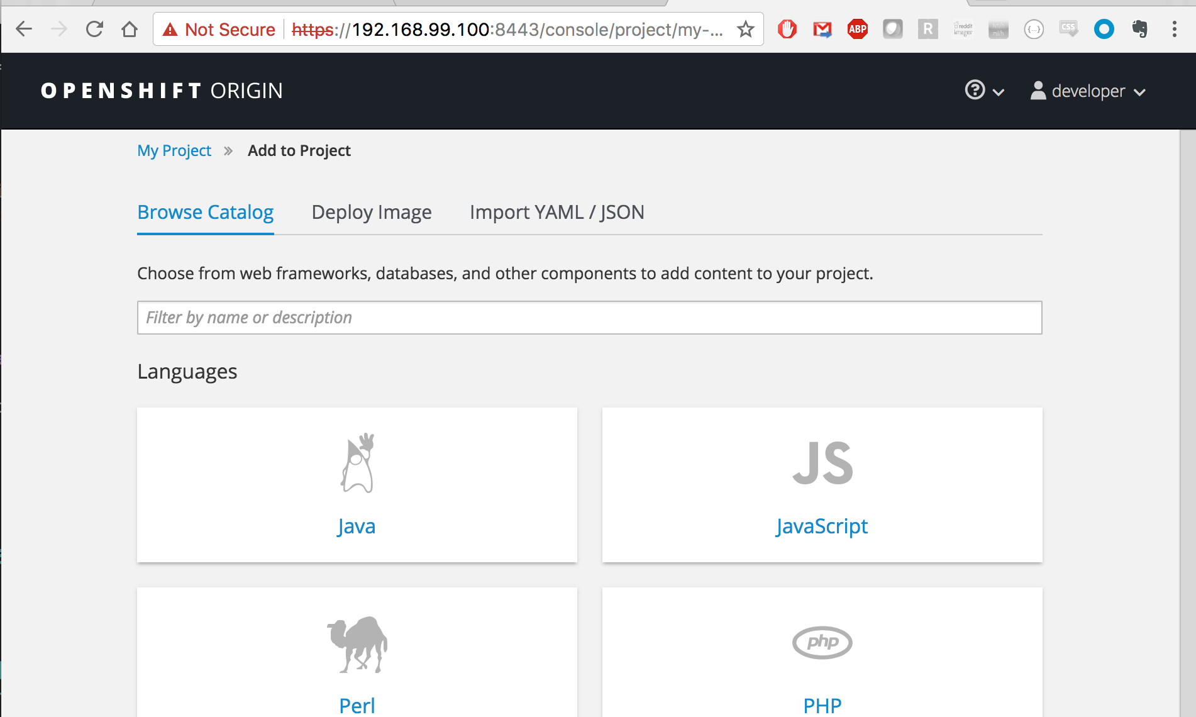This screenshot has height=717, width=1196.
Task: Open the Perl catalog link
Action: tap(357, 706)
